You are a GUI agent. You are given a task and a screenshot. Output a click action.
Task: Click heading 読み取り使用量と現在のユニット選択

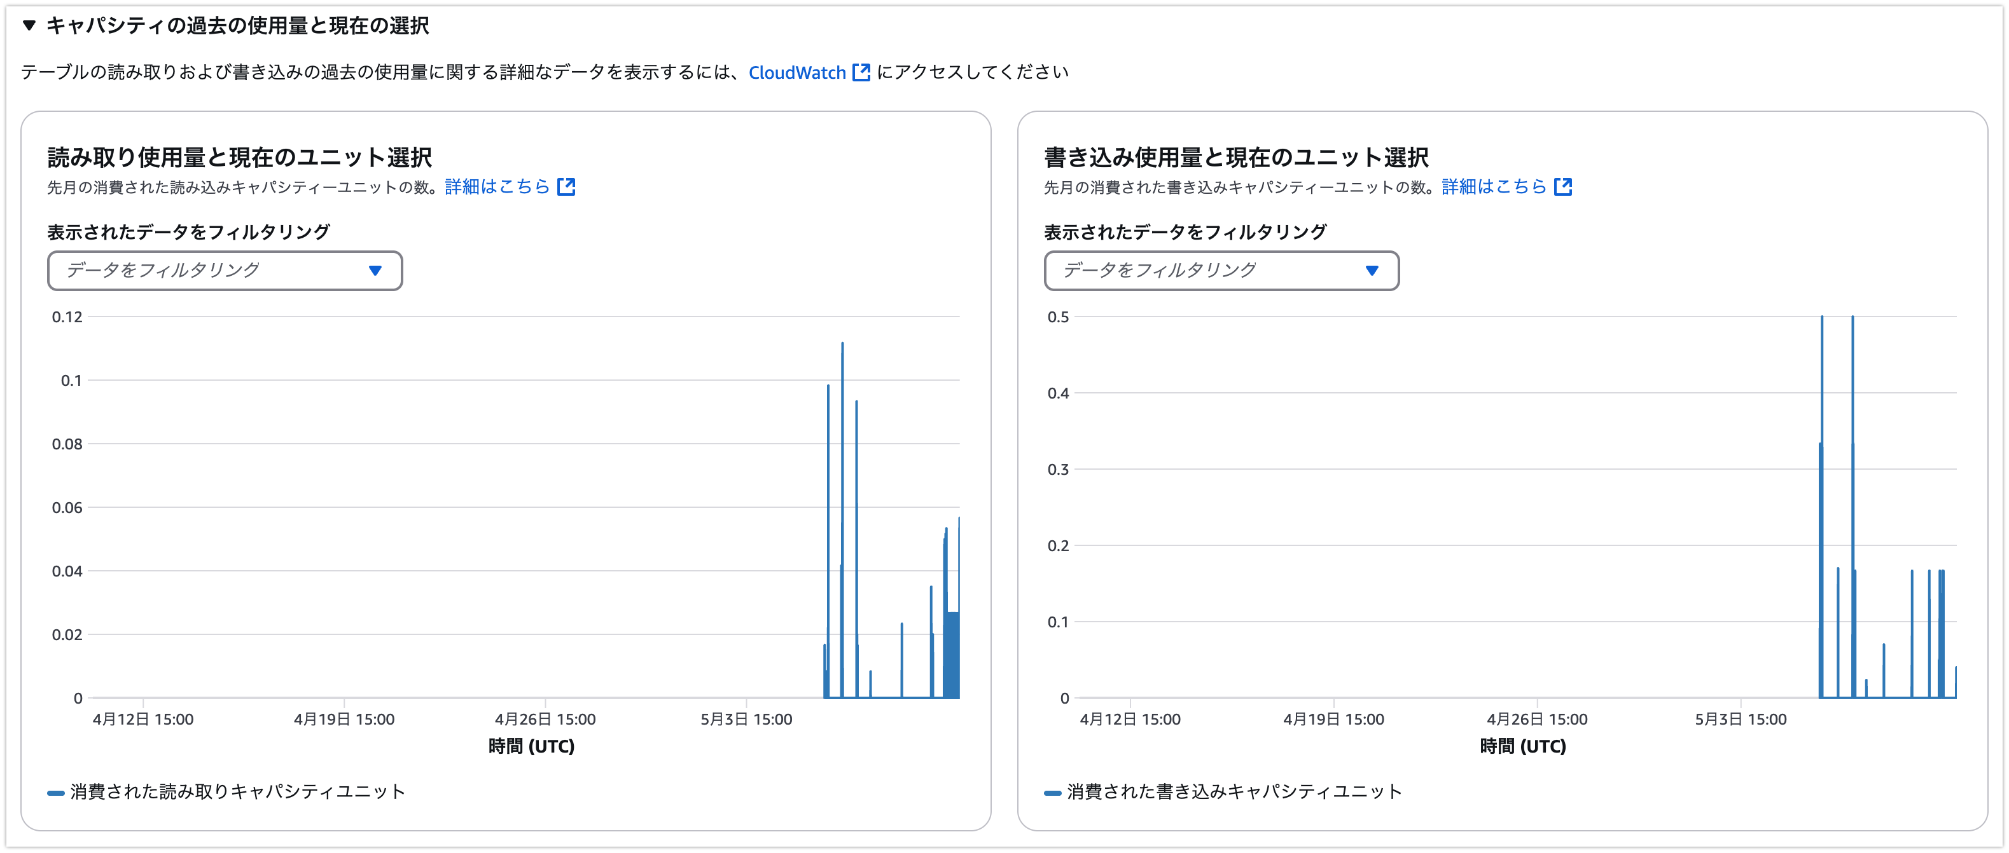click(239, 158)
